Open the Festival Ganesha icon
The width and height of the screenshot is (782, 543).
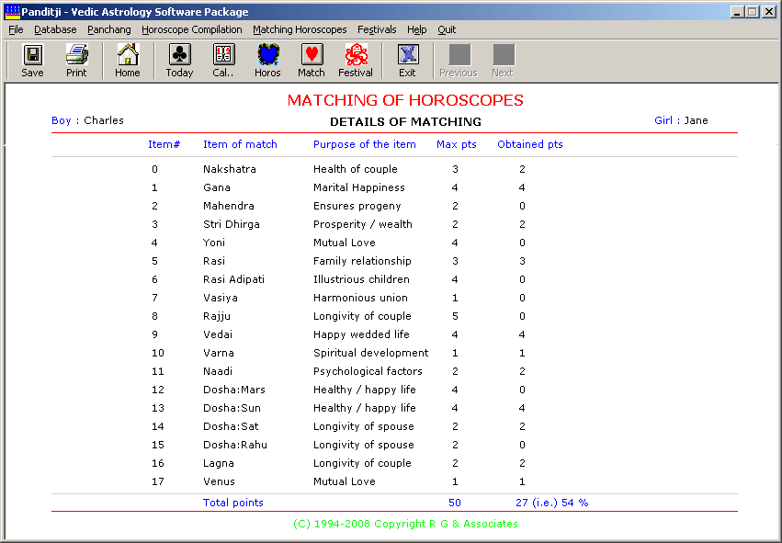tap(357, 55)
